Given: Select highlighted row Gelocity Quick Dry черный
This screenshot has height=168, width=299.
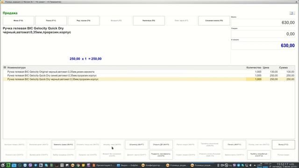Looking at the screenshot, I should click(x=149, y=79).
